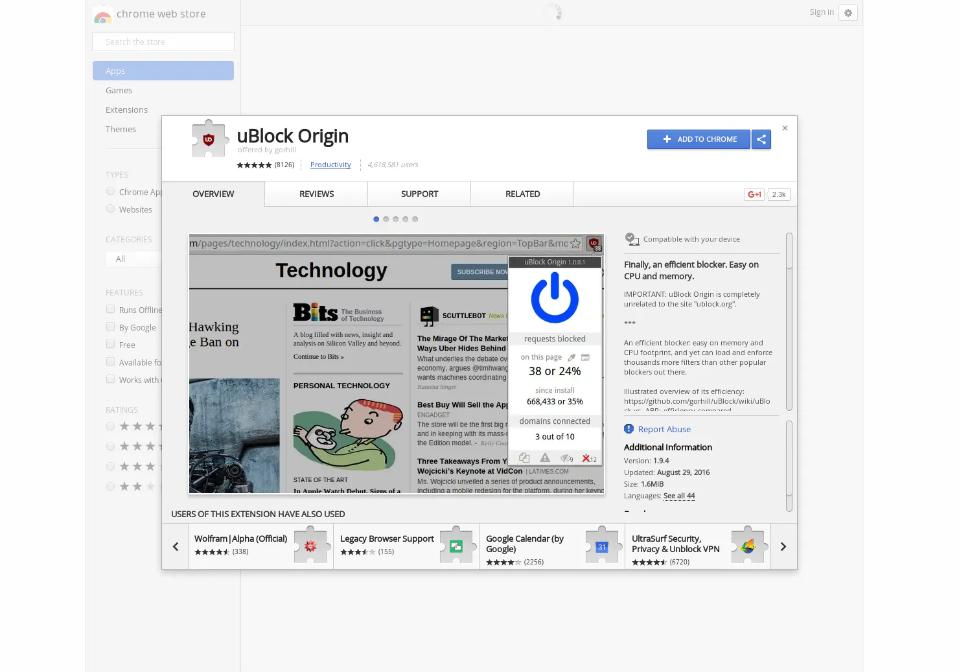Switch to the Overview tab
959x672 pixels.
click(213, 194)
